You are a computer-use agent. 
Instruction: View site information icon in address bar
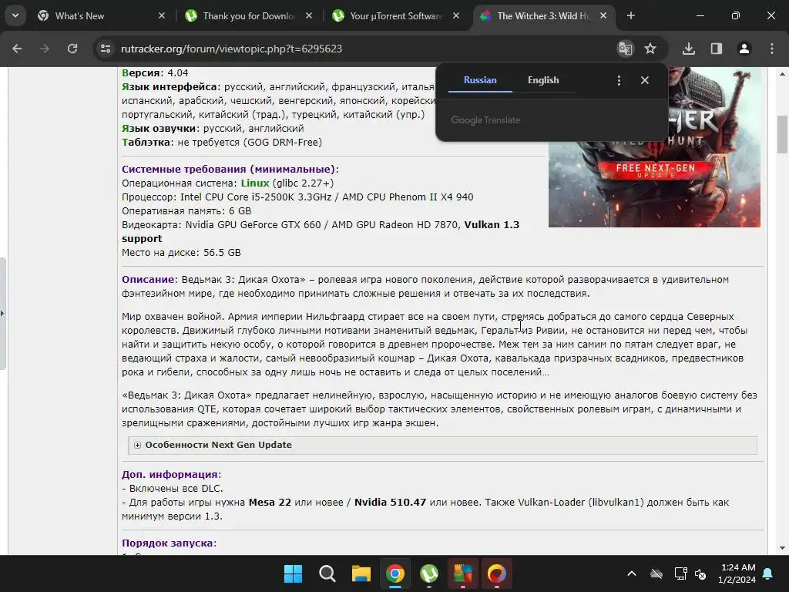coord(106,49)
